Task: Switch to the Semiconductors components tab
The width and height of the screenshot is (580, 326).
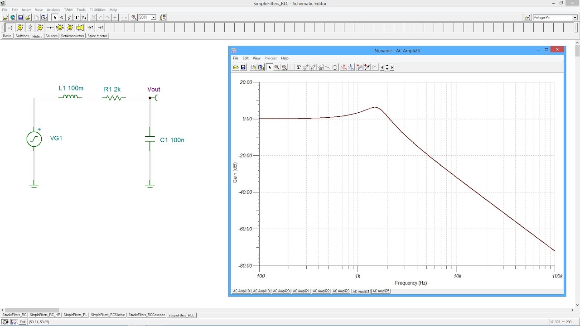Action: click(72, 36)
